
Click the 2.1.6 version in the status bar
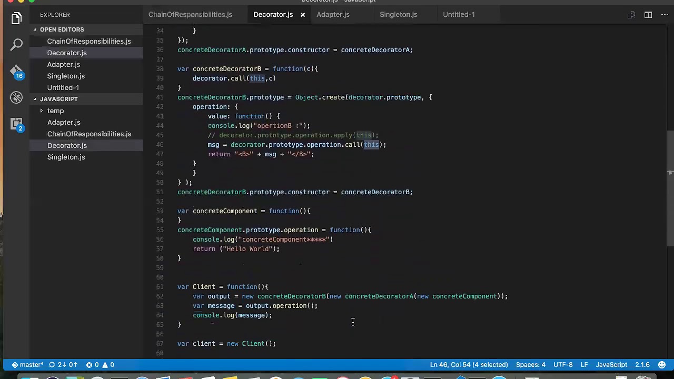[x=642, y=365]
